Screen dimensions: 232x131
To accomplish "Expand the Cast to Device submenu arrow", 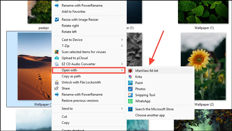I will click(x=122, y=40).
